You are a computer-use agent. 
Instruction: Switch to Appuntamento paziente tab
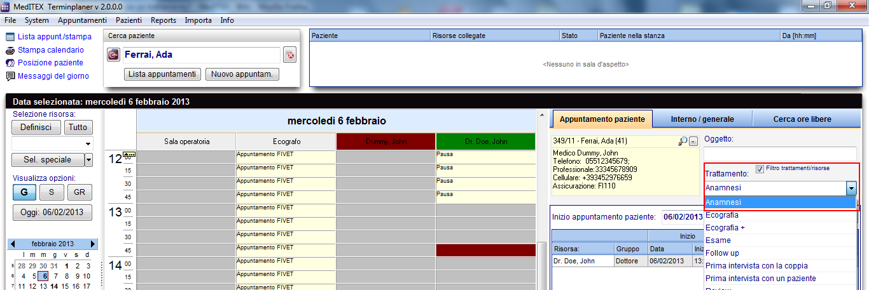pyautogui.click(x=602, y=119)
